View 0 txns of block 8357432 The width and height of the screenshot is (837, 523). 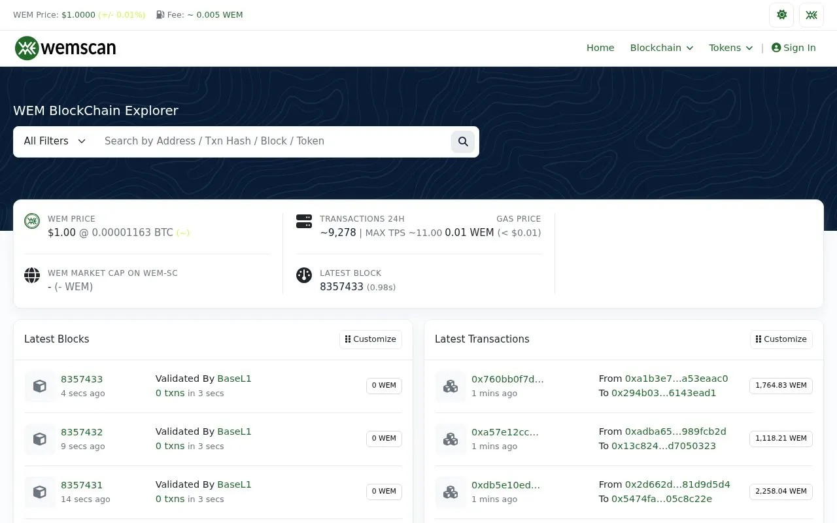(170, 446)
